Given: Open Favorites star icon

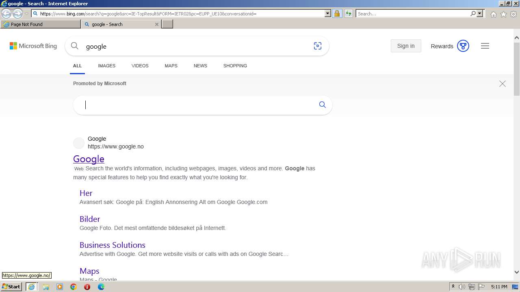Looking at the screenshot, I should pyautogui.click(x=503, y=14).
